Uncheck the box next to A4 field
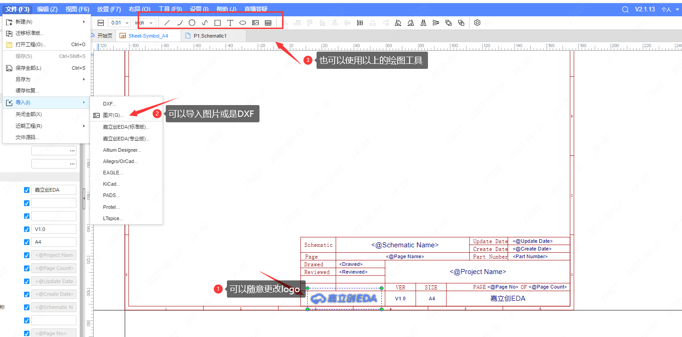The width and height of the screenshot is (682, 337). tap(27, 242)
